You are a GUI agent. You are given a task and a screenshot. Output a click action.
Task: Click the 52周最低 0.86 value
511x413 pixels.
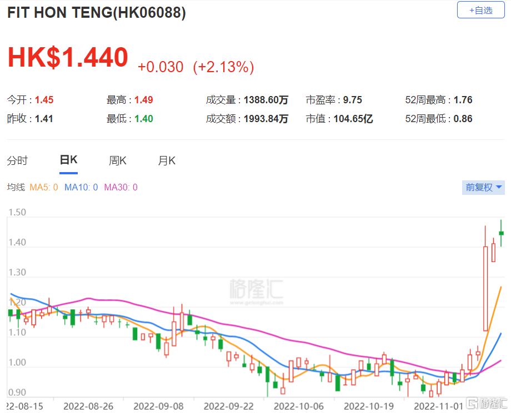pos(439,119)
